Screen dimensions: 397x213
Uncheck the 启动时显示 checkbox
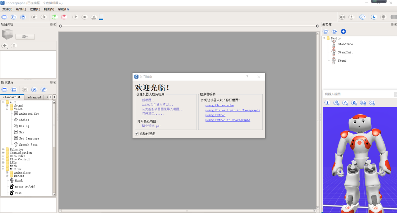click(137, 134)
